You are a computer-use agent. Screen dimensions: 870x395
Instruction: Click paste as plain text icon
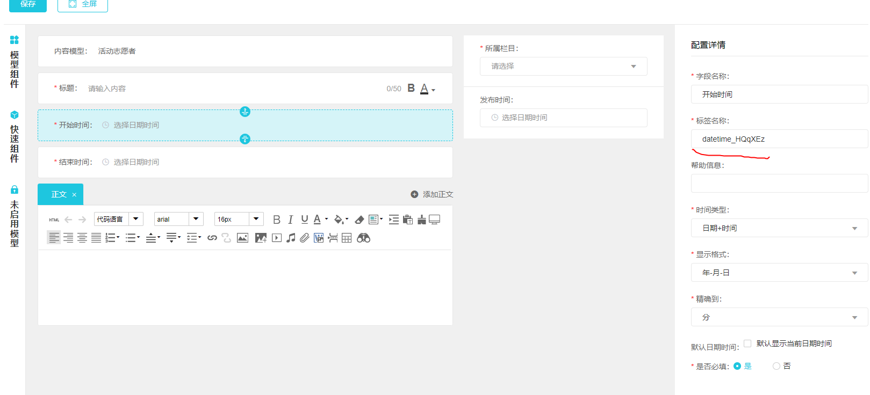[x=408, y=220]
